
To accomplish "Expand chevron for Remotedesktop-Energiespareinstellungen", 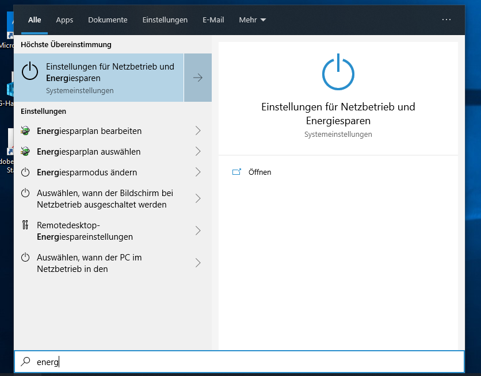I will pyautogui.click(x=198, y=231).
